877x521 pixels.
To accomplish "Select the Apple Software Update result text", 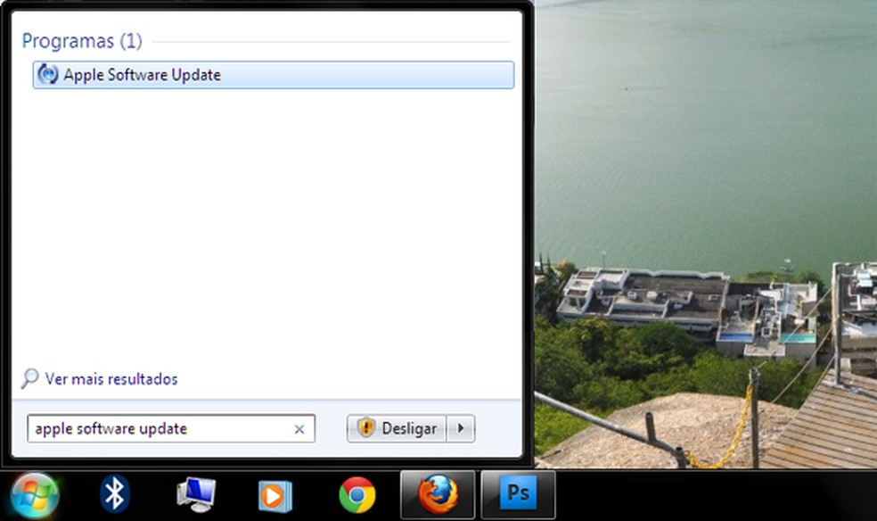I will pyautogui.click(x=140, y=75).
